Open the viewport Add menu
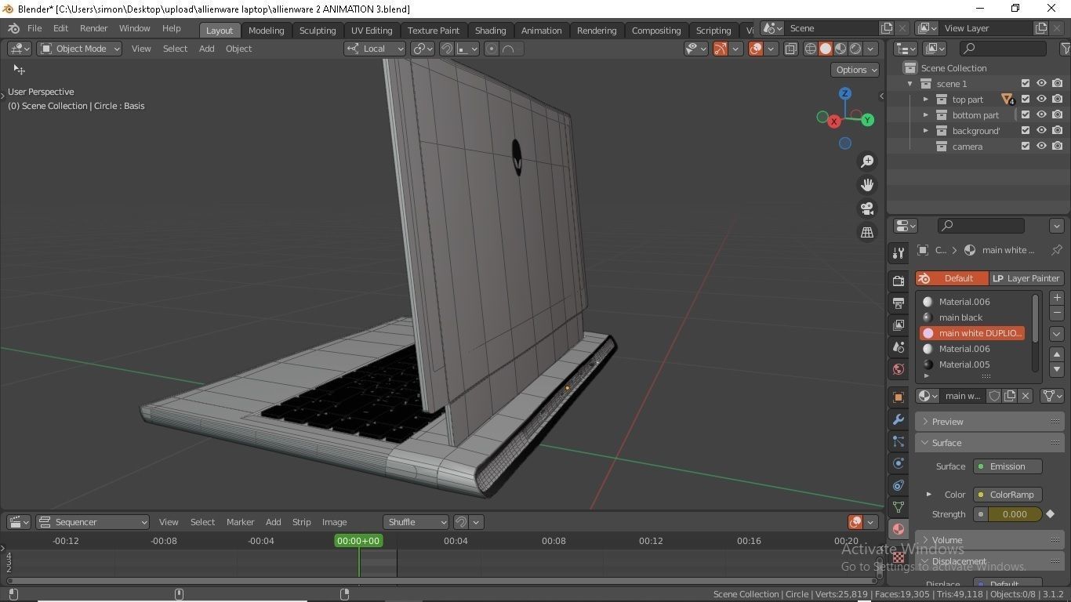 [206, 49]
